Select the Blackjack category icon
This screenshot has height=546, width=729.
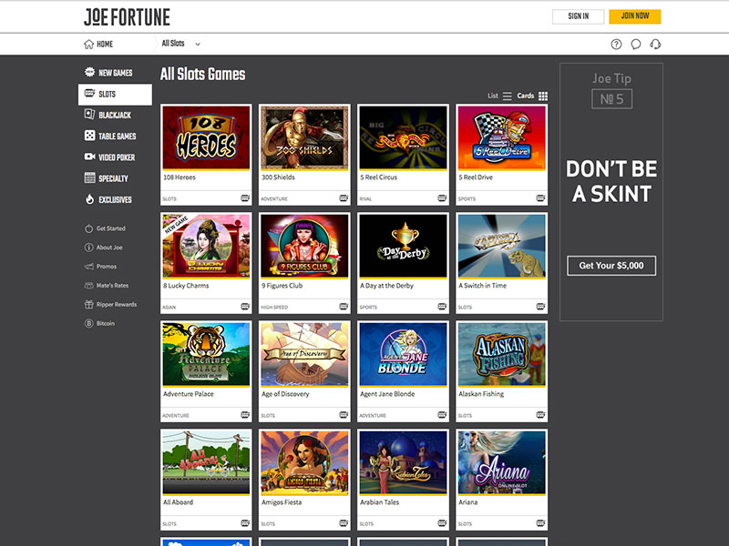tap(87, 115)
